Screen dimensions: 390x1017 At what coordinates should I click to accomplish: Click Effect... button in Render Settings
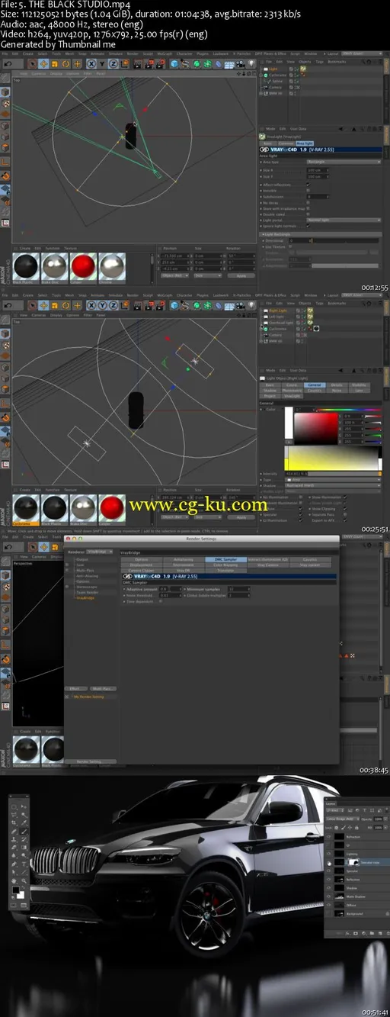76,688
